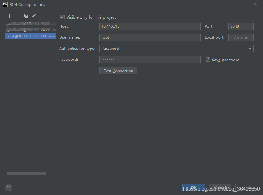Duplicate the selected SSH configuration
Image resolution: width=263 pixels, height=195 pixels.
coord(26,16)
